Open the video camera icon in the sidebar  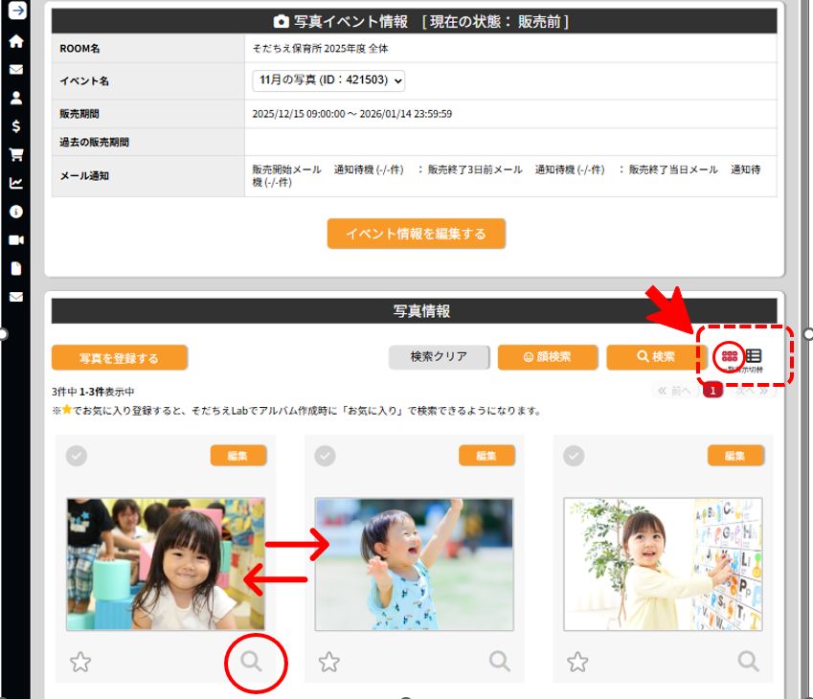coord(16,239)
